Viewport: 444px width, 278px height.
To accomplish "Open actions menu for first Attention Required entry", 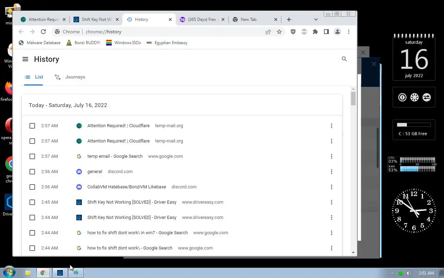I will (x=332, y=126).
